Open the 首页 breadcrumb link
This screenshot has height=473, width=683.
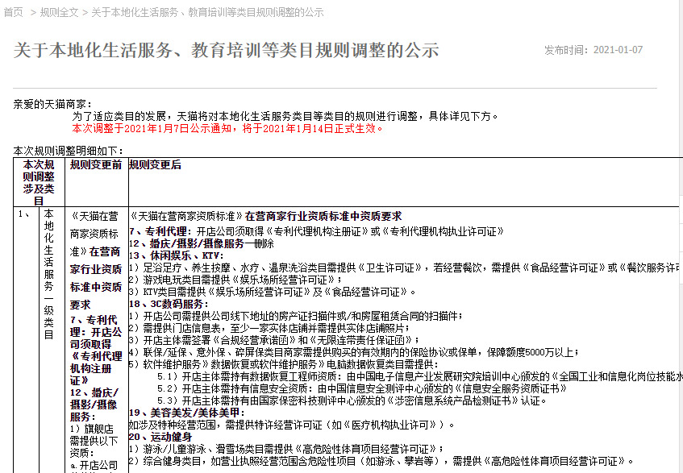(x=14, y=12)
